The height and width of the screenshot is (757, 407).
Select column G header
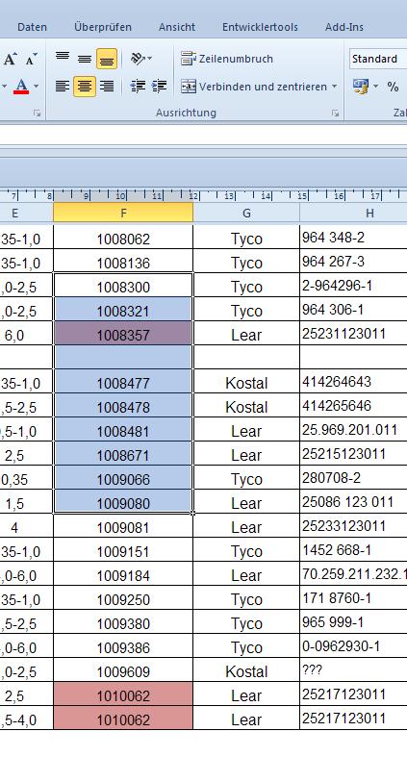246,213
